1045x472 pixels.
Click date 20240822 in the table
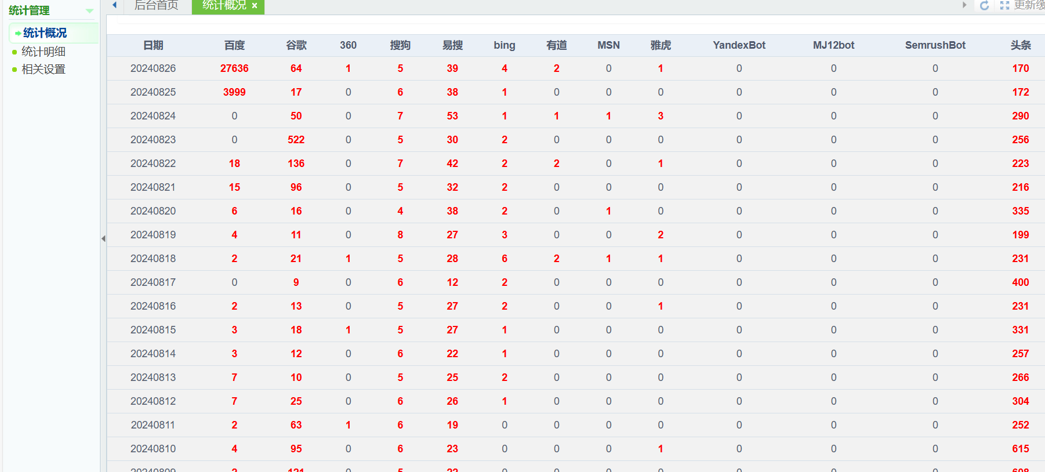153,164
